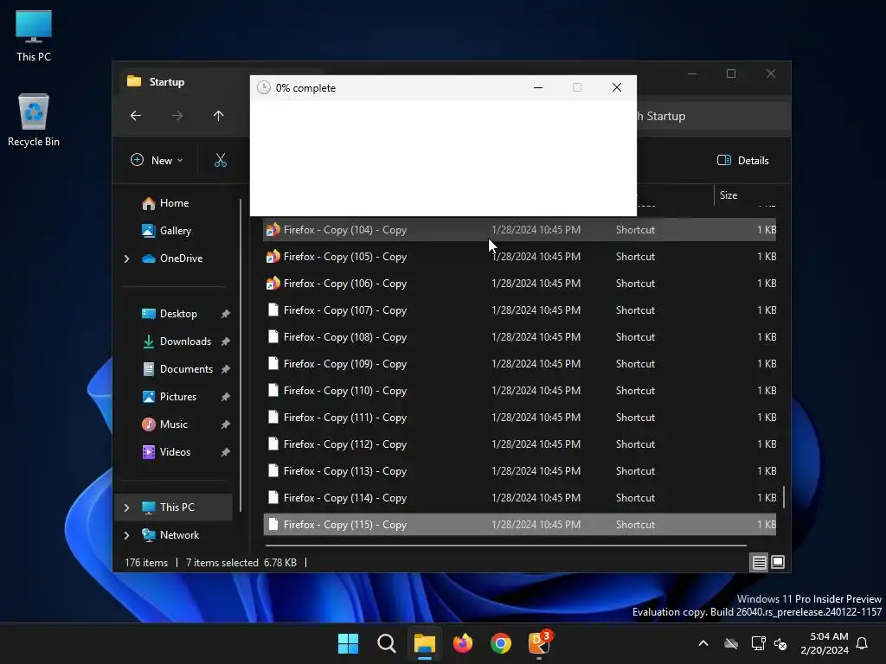Unpin Desktop using its pin icon
The image size is (886, 664).
[226, 314]
